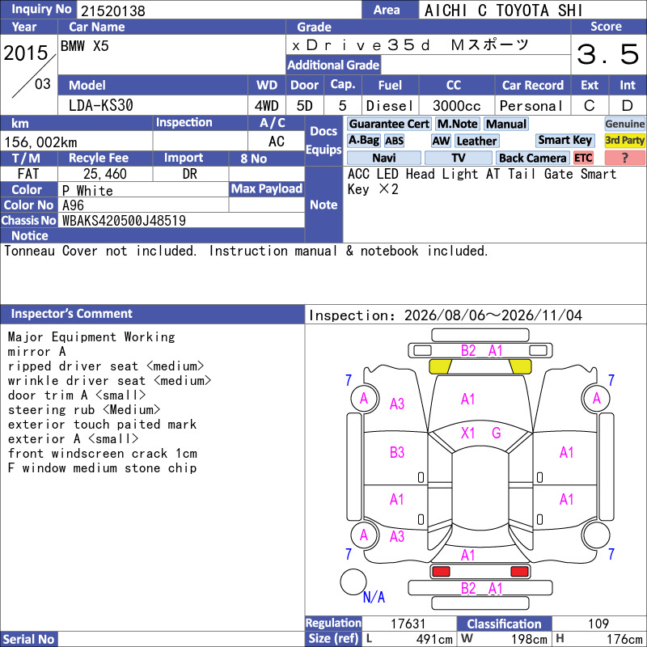Click the empty Max Payload field

[267, 205]
